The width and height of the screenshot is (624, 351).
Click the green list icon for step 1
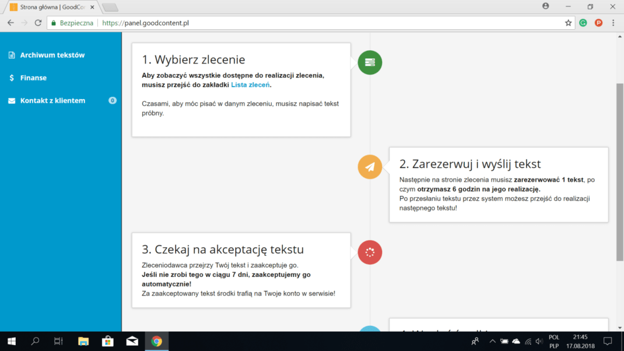[x=369, y=62]
